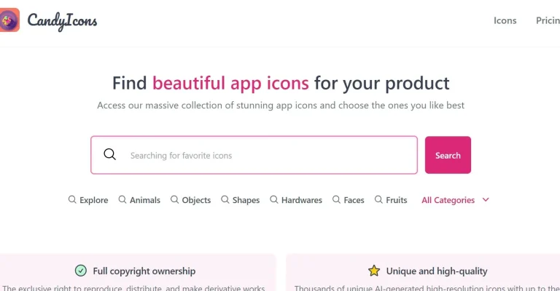Image resolution: width=560 pixels, height=291 pixels.
Task: Click the search icon beside Objects
Action: click(x=175, y=199)
